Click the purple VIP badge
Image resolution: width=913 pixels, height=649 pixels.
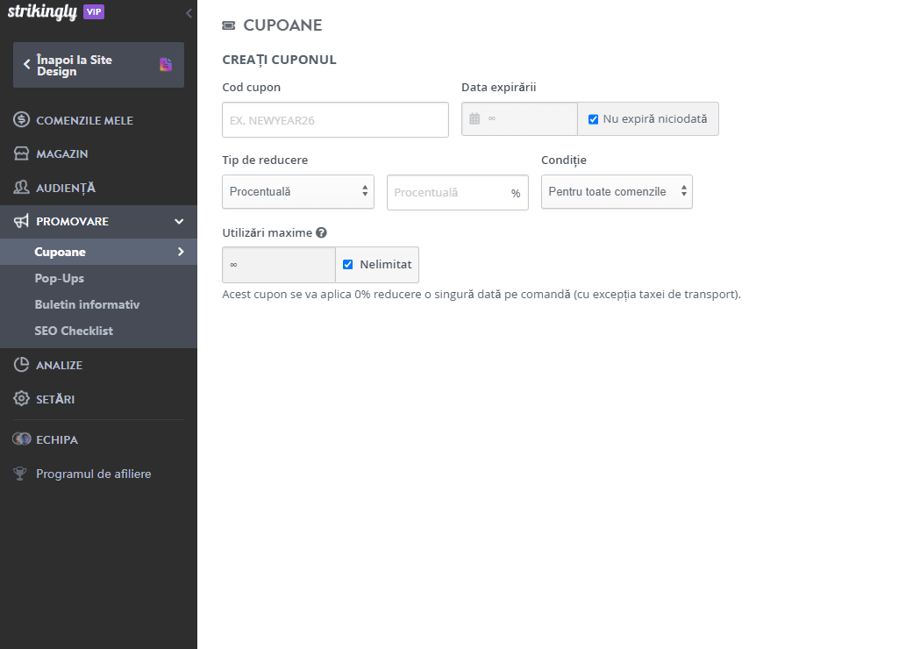click(94, 11)
